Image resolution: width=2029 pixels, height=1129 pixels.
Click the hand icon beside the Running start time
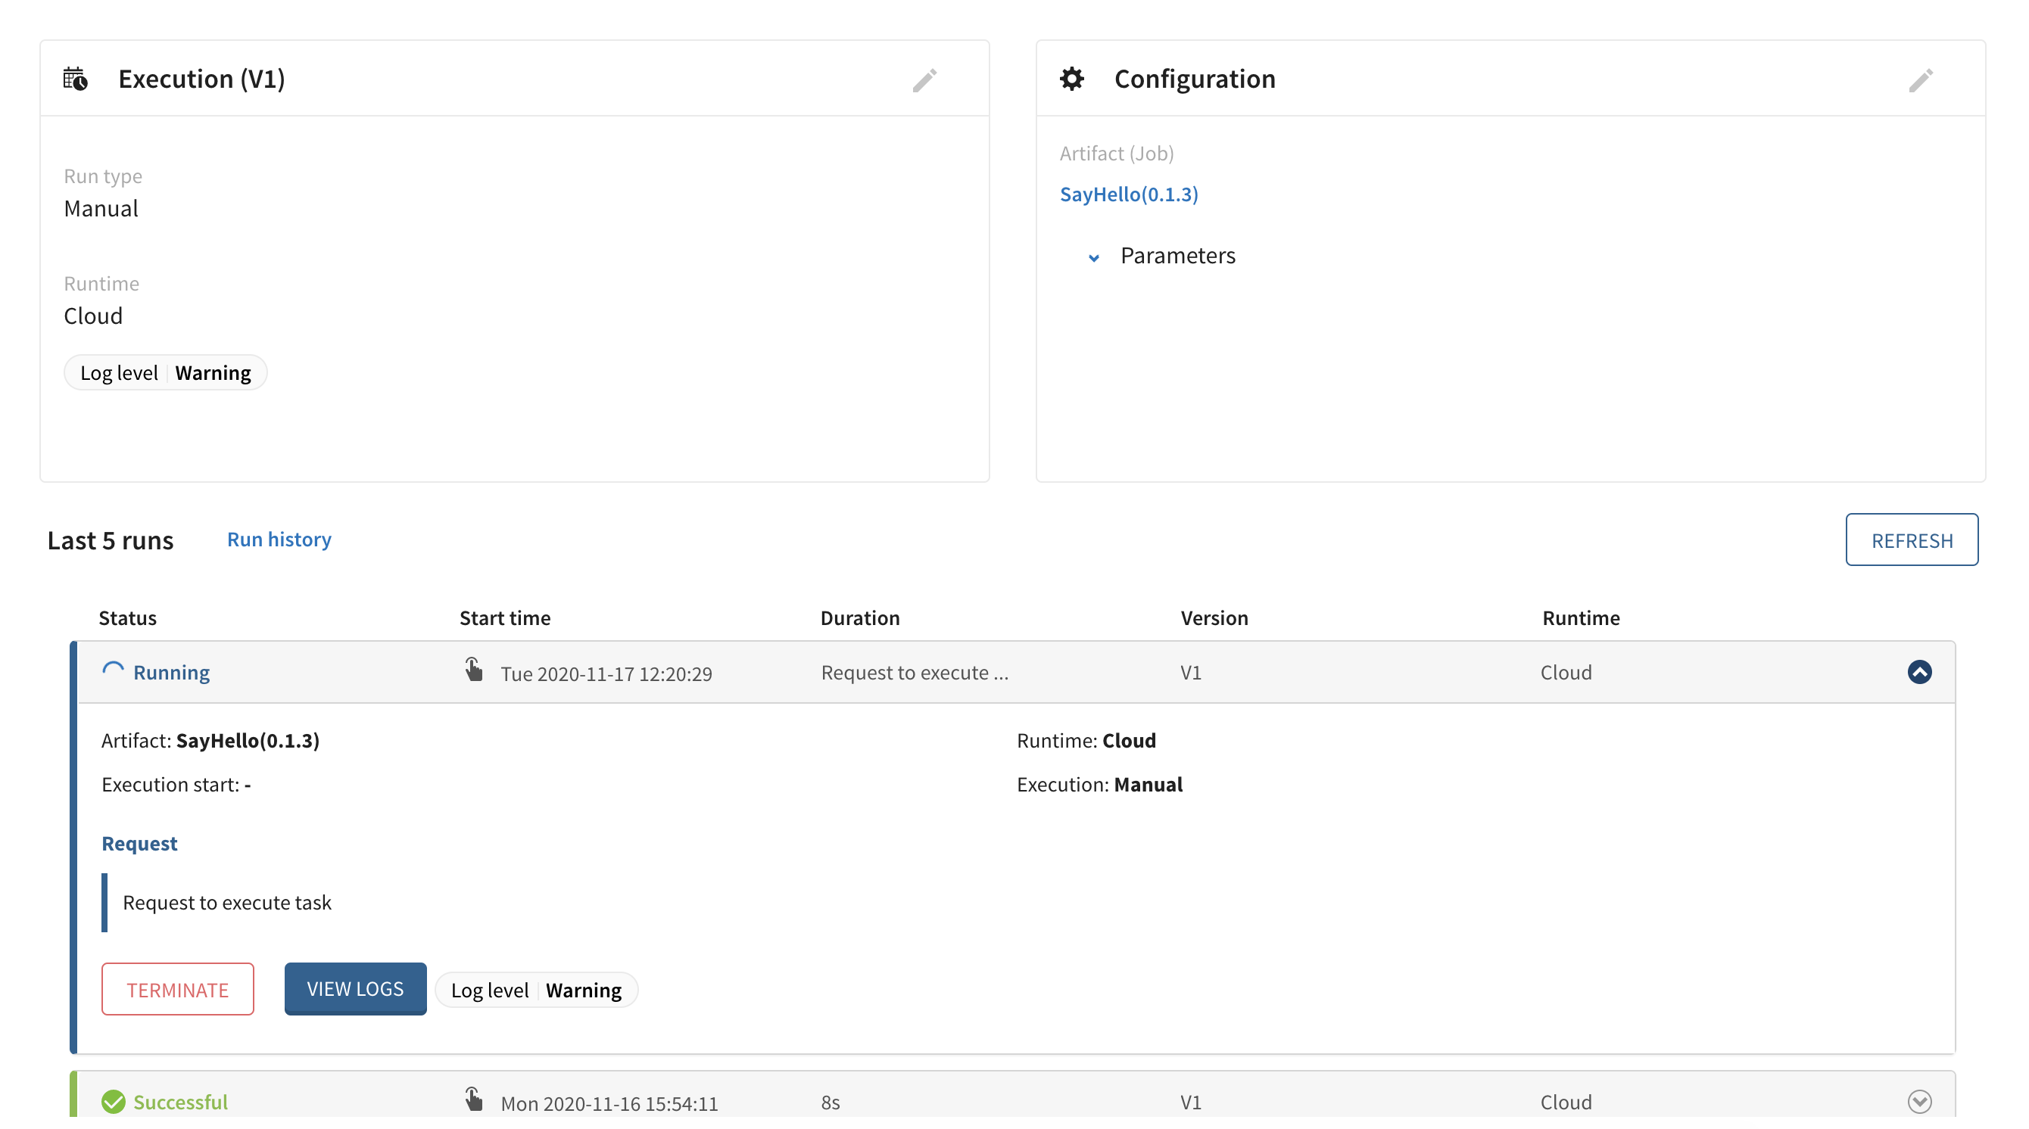click(x=473, y=670)
